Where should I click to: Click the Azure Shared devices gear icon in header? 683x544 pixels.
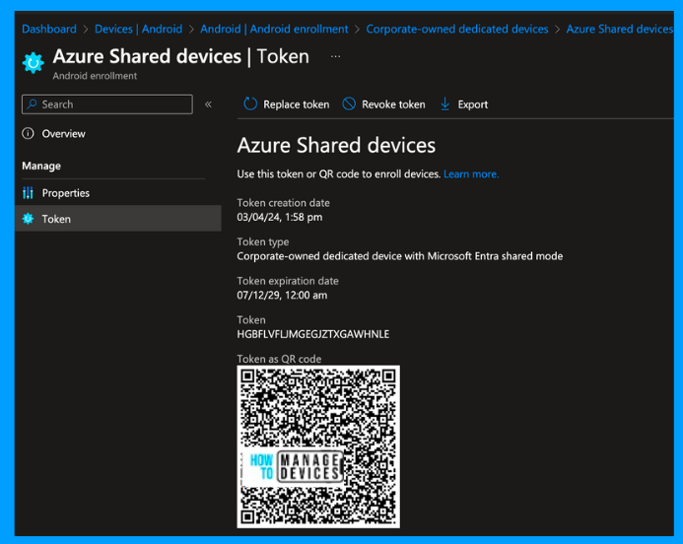point(34,63)
